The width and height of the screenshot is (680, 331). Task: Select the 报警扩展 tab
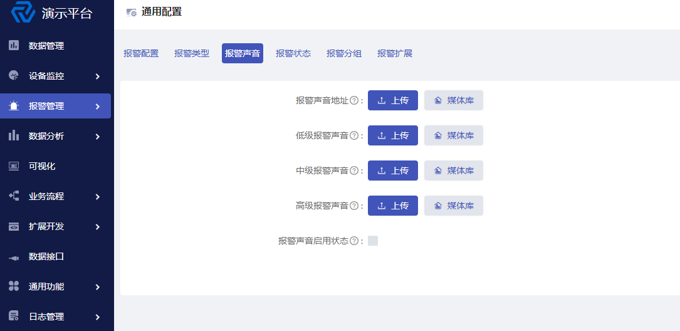point(395,53)
